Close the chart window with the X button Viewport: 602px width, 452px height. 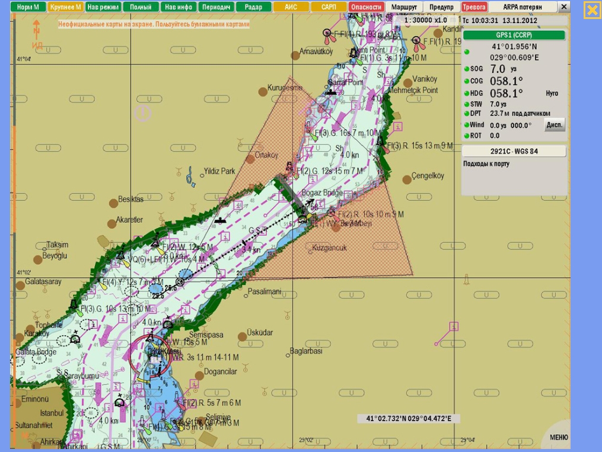[564, 7]
